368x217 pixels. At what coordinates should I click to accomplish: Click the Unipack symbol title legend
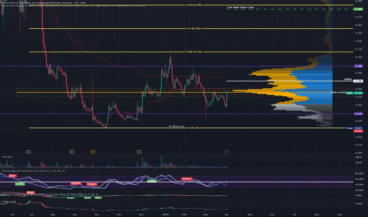[x=44, y=3]
